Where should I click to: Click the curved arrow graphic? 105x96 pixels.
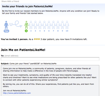18,24
